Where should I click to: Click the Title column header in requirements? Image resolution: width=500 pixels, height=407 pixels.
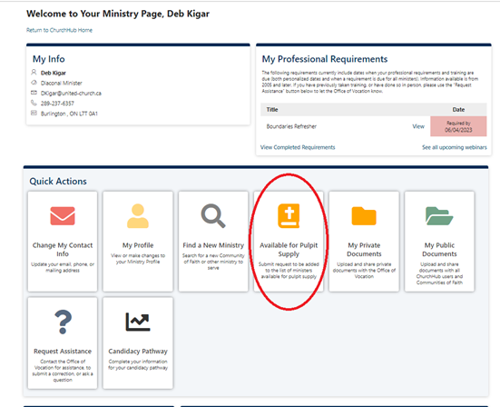click(x=272, y=110)
